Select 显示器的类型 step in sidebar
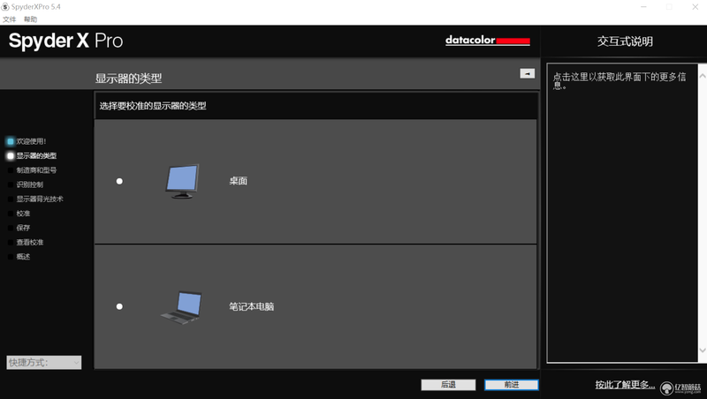This screenshot has width=707, height=399. click(36, 156)
